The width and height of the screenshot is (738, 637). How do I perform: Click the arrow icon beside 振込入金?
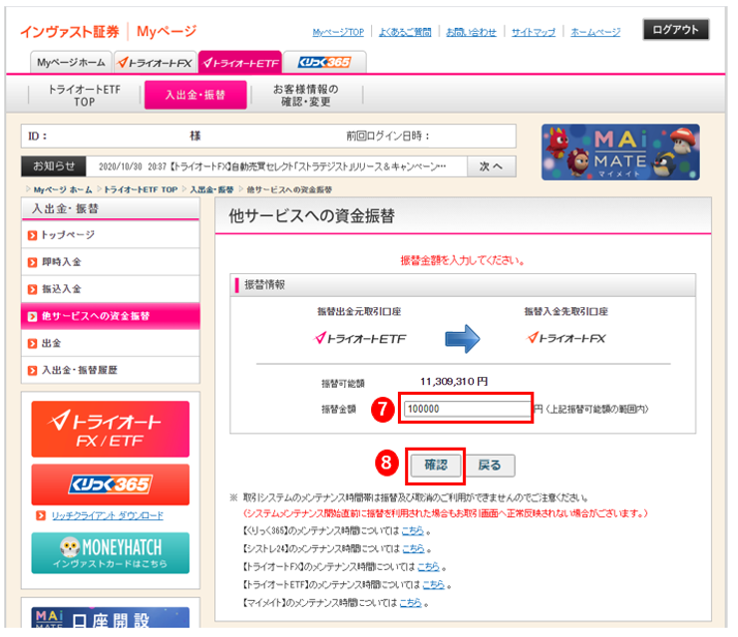coord(32,289)
